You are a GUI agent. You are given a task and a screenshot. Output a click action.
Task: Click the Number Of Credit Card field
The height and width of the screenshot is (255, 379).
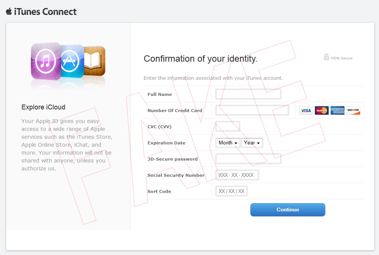(x=252, y=110)
